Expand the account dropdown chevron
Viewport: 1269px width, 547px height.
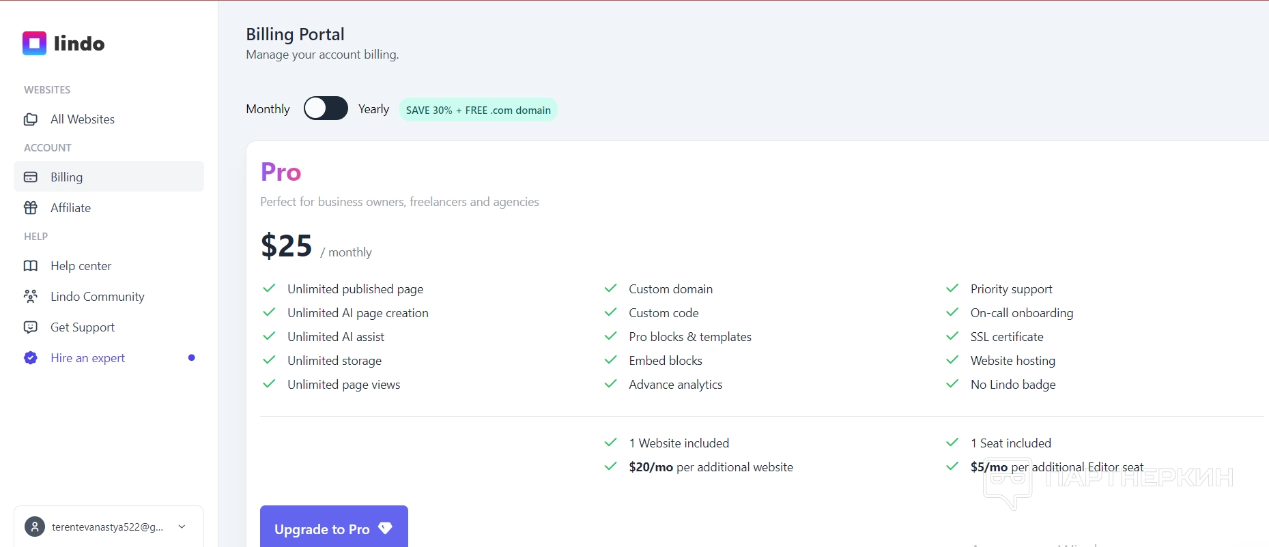pos(182,527)
